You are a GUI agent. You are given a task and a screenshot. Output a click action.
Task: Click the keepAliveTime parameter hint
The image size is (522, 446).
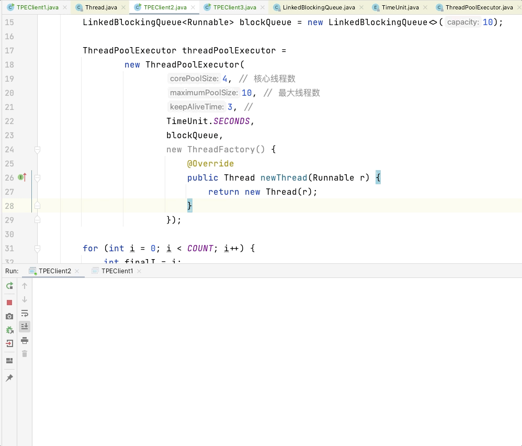coord(197,107)
